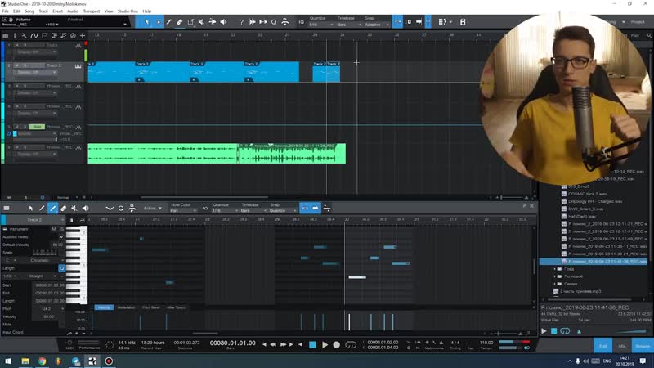The width and height of the screenshot is (654, 368).
Task: Click the piano keyboard view icon in editor
Action: click(71, 220)
